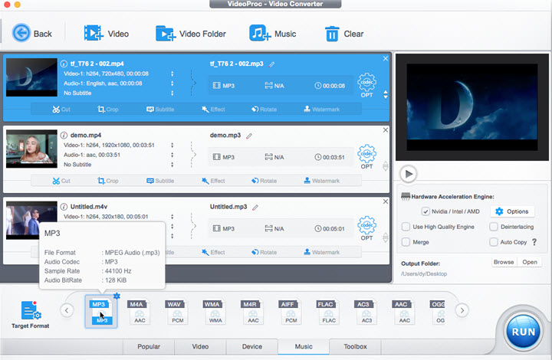The height and width of the screenshot is (360, 552).
Task: Start conversion with RUN button
Action: pos(524,332)
